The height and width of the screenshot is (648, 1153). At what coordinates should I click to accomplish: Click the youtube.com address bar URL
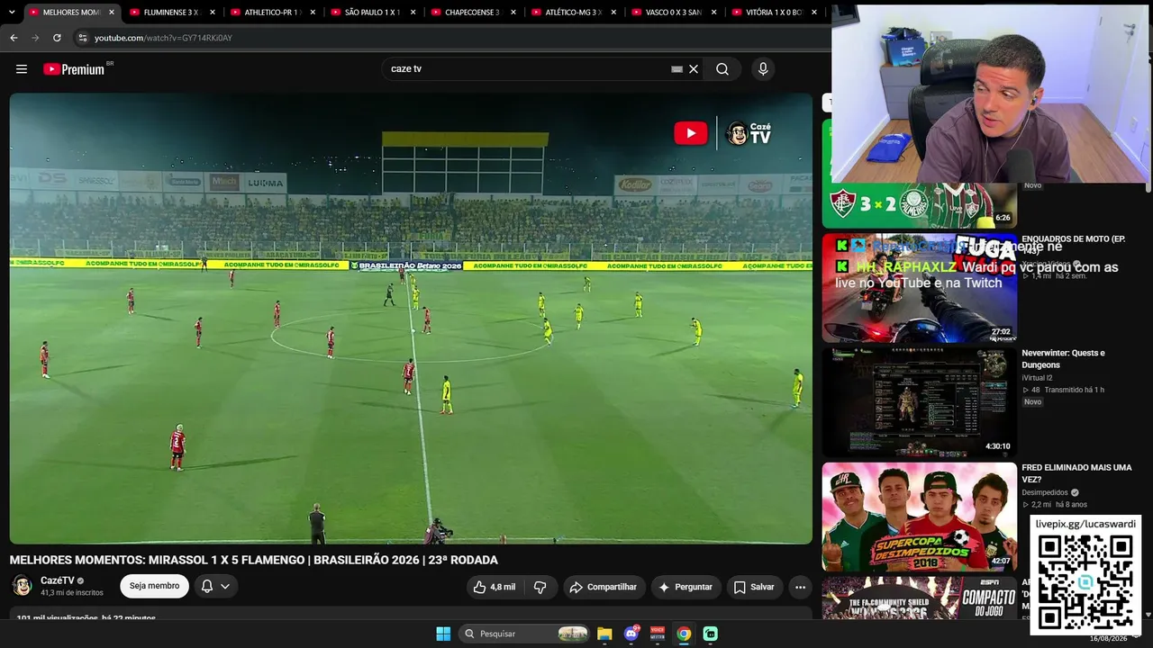[x=163, y=38]
